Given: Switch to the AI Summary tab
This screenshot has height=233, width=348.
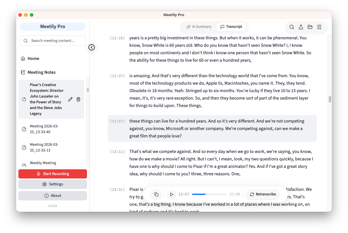Looking at the screenshot, I should coord(199,27).
